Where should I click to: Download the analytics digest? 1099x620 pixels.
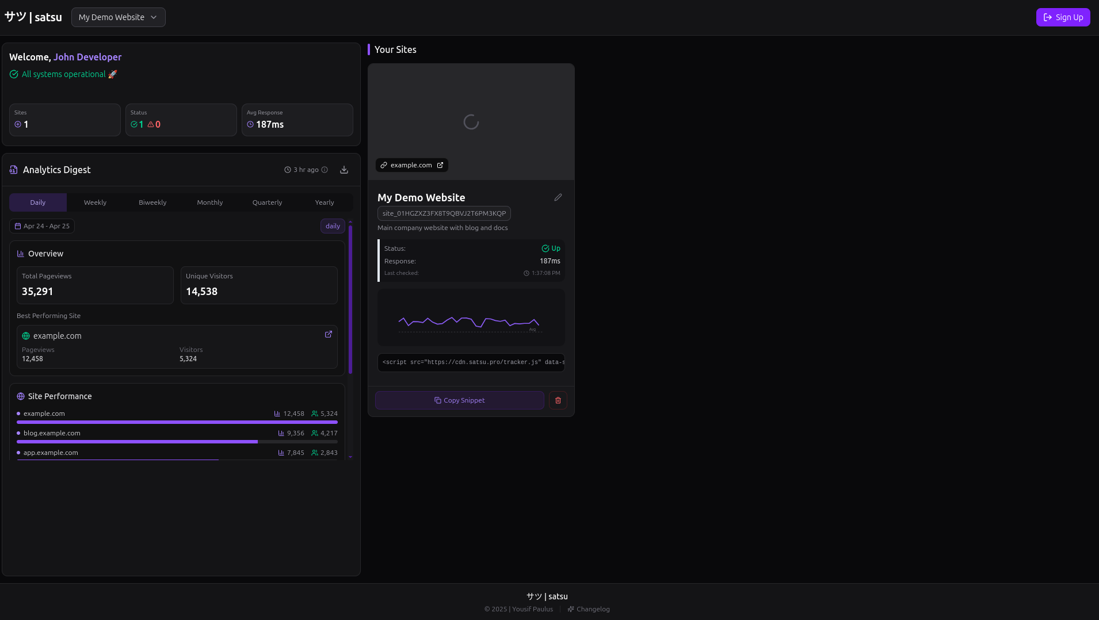(344, 170)
